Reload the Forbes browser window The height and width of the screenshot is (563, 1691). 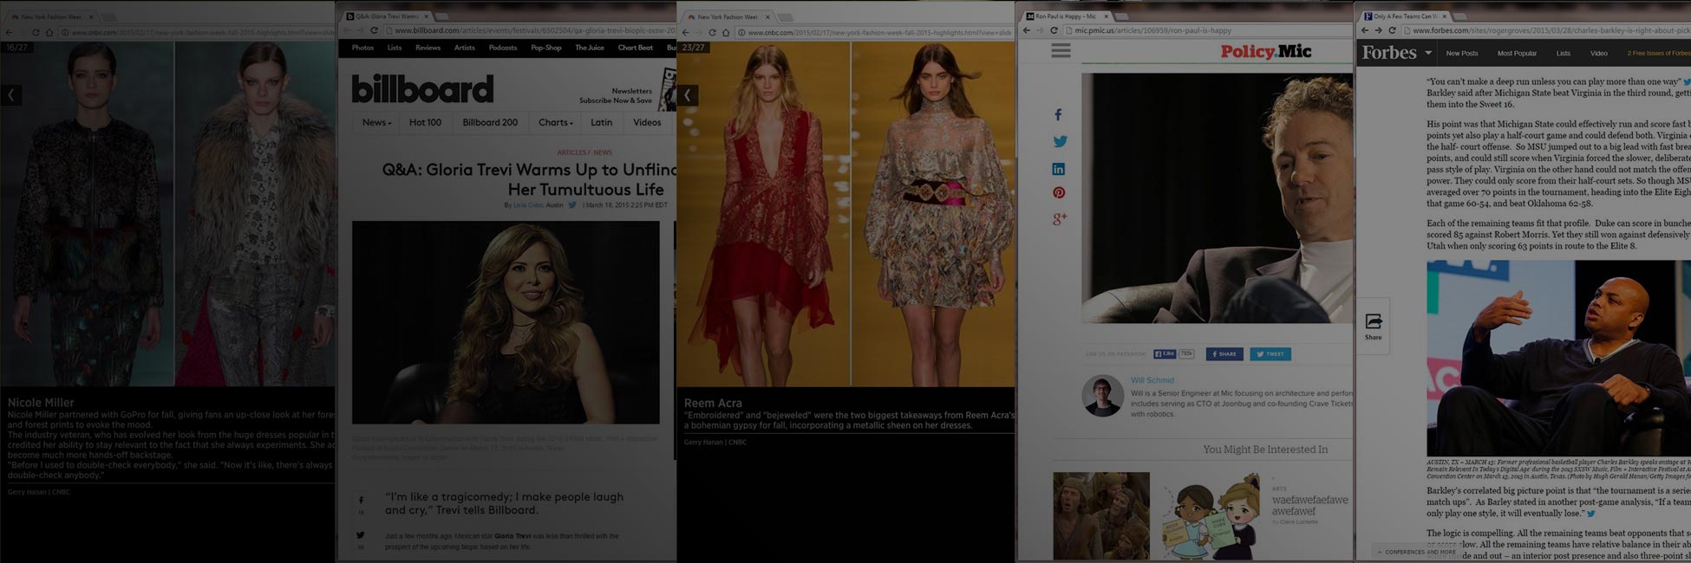point(1392,30)
